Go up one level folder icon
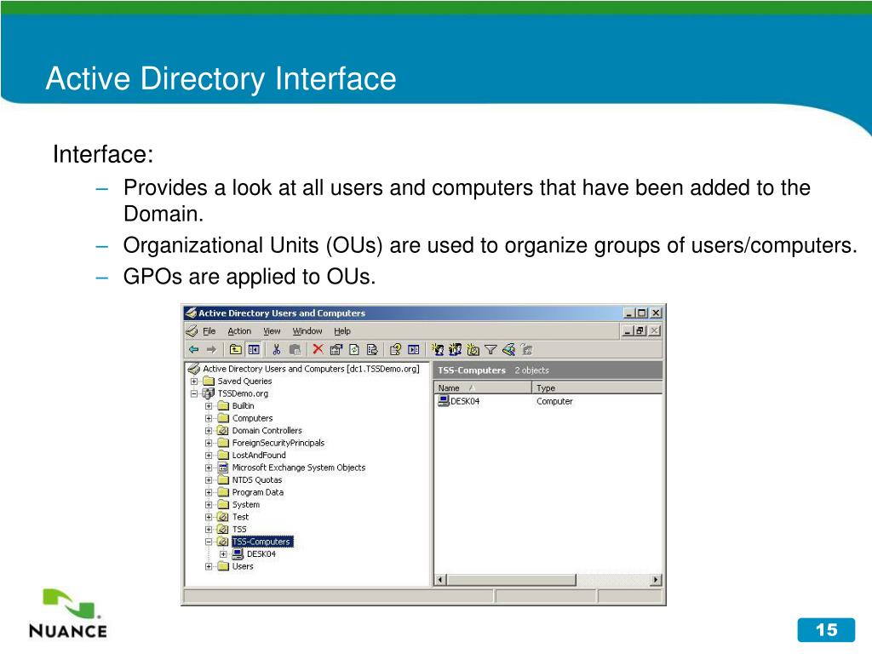The width and height of the screenshot is (872, 654). (x=236, y=349)
